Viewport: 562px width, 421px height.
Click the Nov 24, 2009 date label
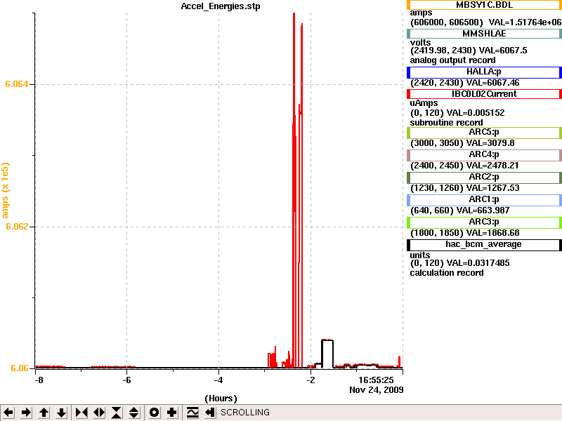[377, 390]
